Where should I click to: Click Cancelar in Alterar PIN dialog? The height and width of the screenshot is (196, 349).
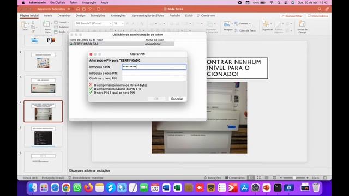tap(177, 99)
